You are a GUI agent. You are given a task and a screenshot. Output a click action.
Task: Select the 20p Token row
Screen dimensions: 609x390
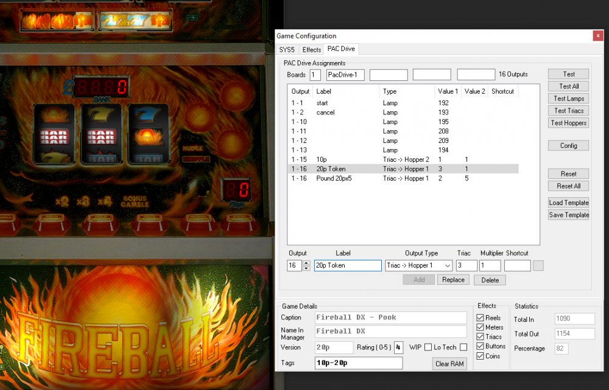point(403,169)
